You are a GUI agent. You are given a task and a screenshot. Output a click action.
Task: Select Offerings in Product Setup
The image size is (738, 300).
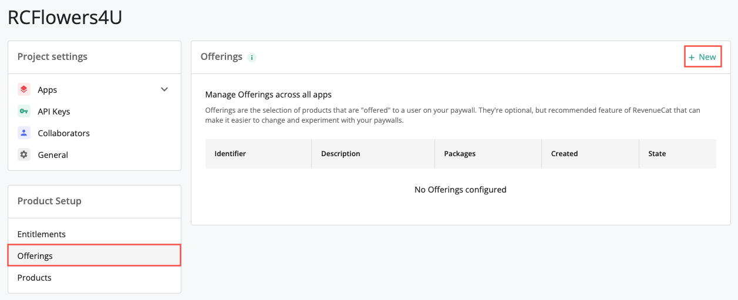[x=95, y=256]
